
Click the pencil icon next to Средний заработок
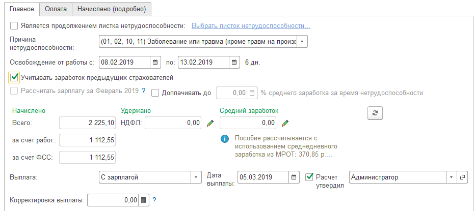pos(285,123)
